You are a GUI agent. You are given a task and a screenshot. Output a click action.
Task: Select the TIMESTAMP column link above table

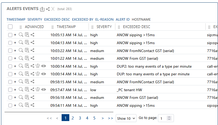click(16, 20)
